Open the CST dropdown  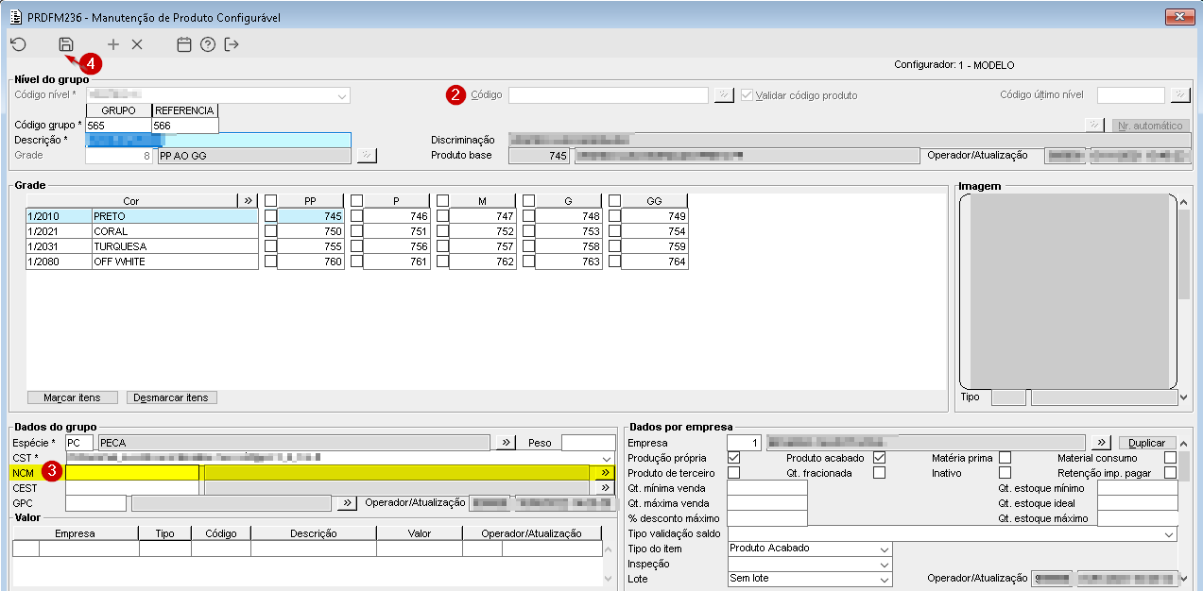608,458
